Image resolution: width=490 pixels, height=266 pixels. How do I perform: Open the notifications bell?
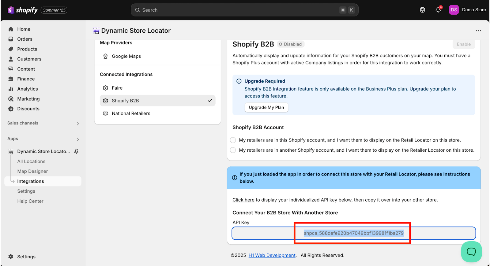coord(438,10)
